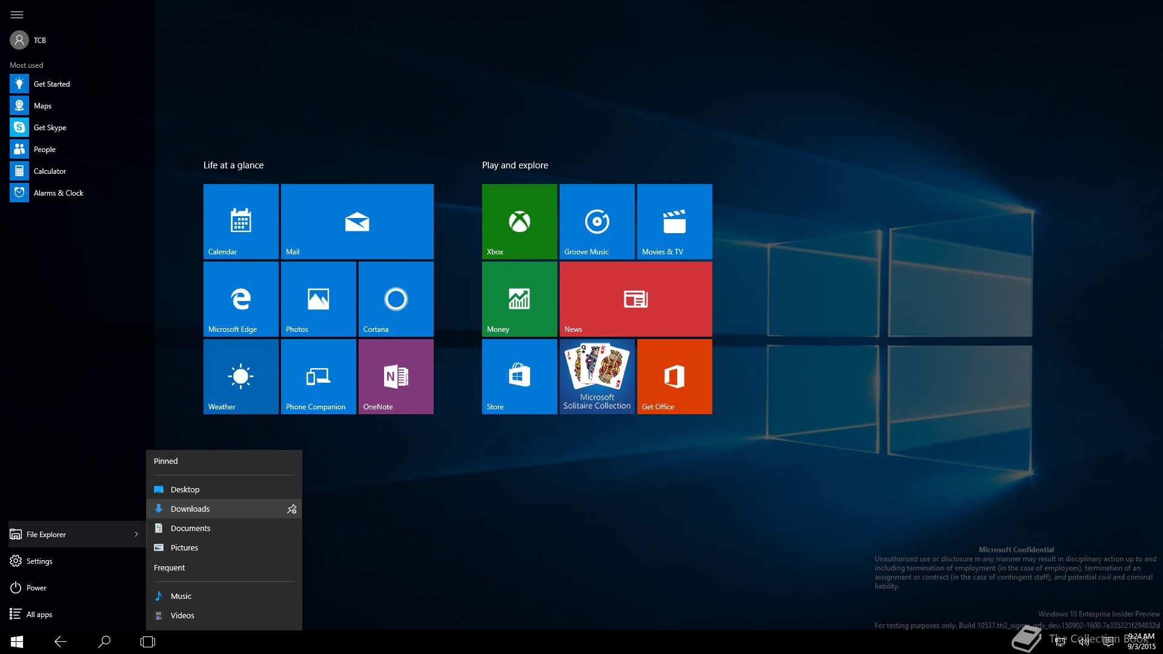
Task: Open the Cortana tile
Action: (396, 299)
